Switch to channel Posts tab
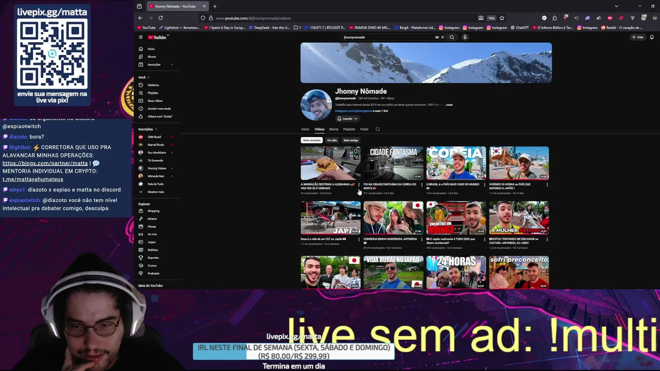660x371 pixels. pyautogui.click(x=365, y=129)
